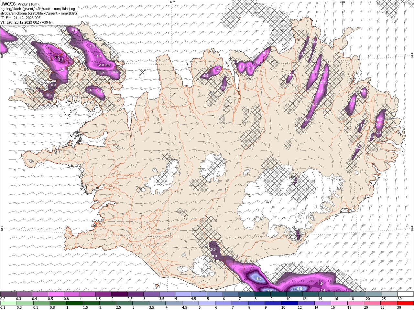Viewport: 414px width, 310px height.
Task: Click the UWC/IG title text
Action: (x=8, y=4)
